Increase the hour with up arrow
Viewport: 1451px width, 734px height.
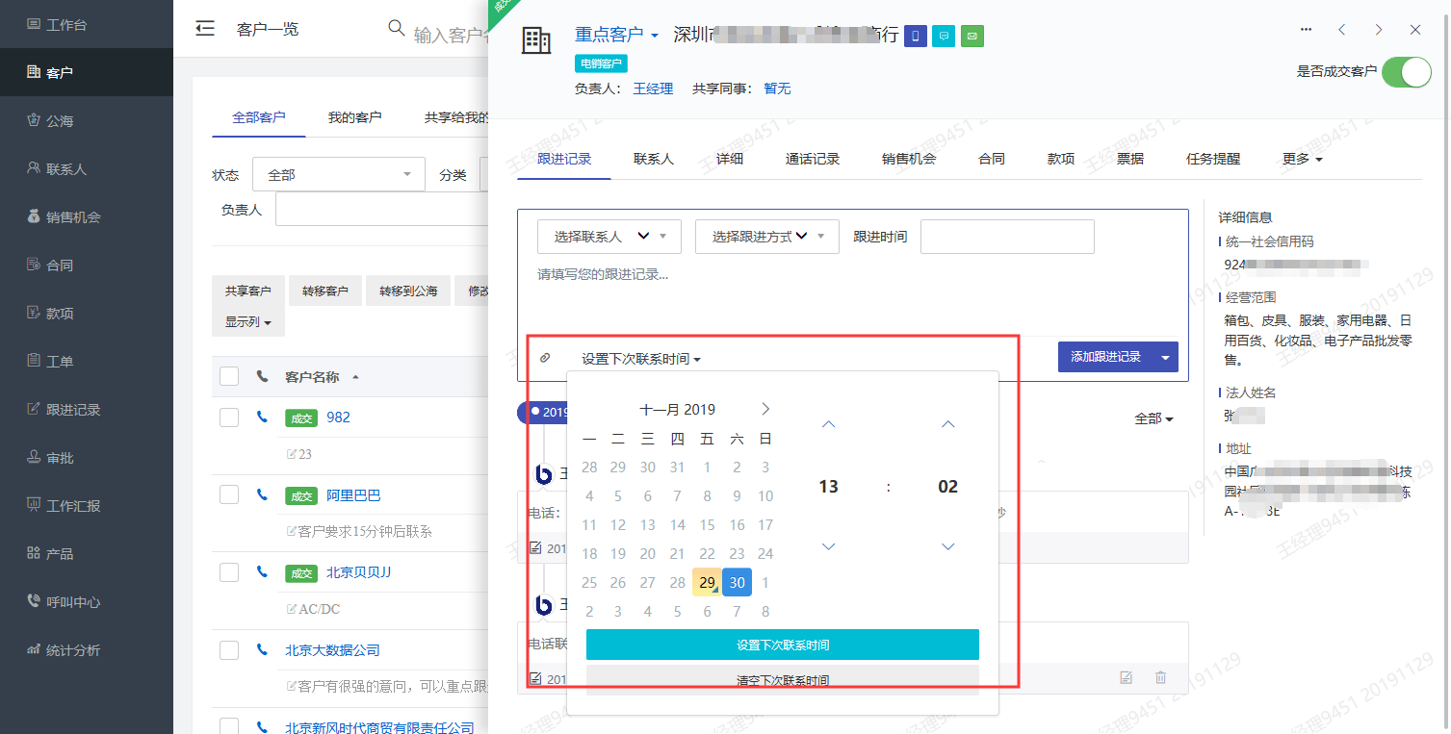pos(828,424)
